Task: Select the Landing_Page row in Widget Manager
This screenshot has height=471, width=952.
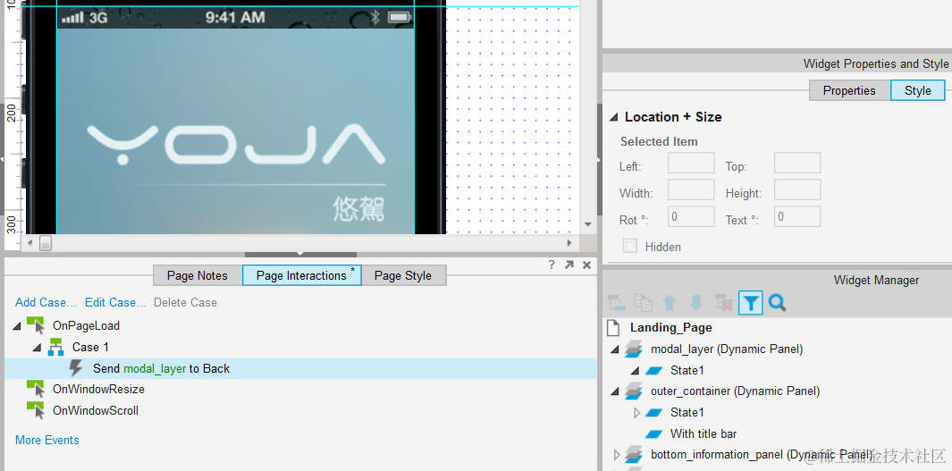Action: 777,328
